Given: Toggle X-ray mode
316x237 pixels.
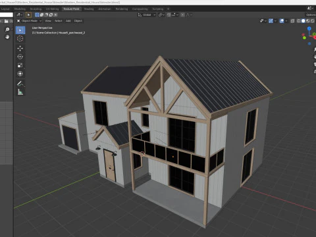Looking at the screenshot, I should point(292,21).
